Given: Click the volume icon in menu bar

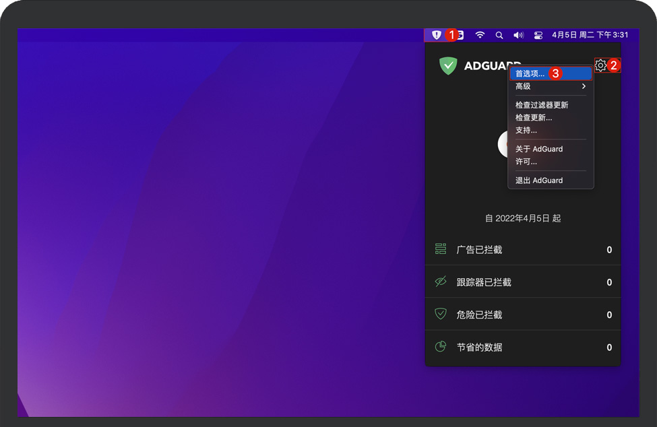Looking at the screenshot, I should (518, 34).
